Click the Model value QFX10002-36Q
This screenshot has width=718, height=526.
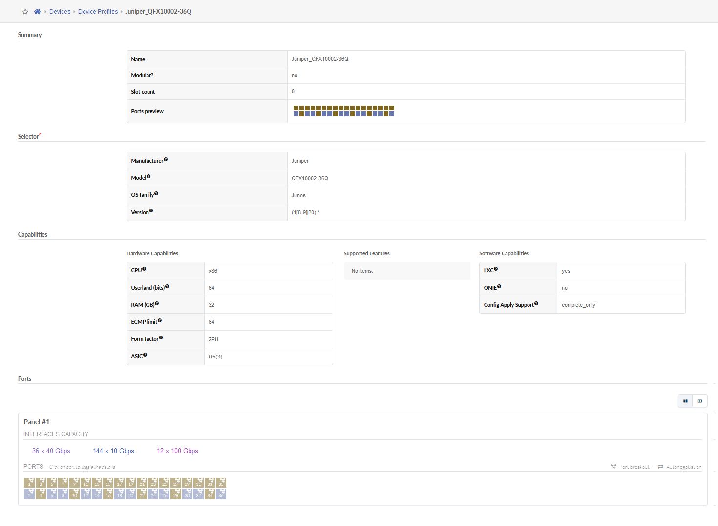click(x=310, y=178)
